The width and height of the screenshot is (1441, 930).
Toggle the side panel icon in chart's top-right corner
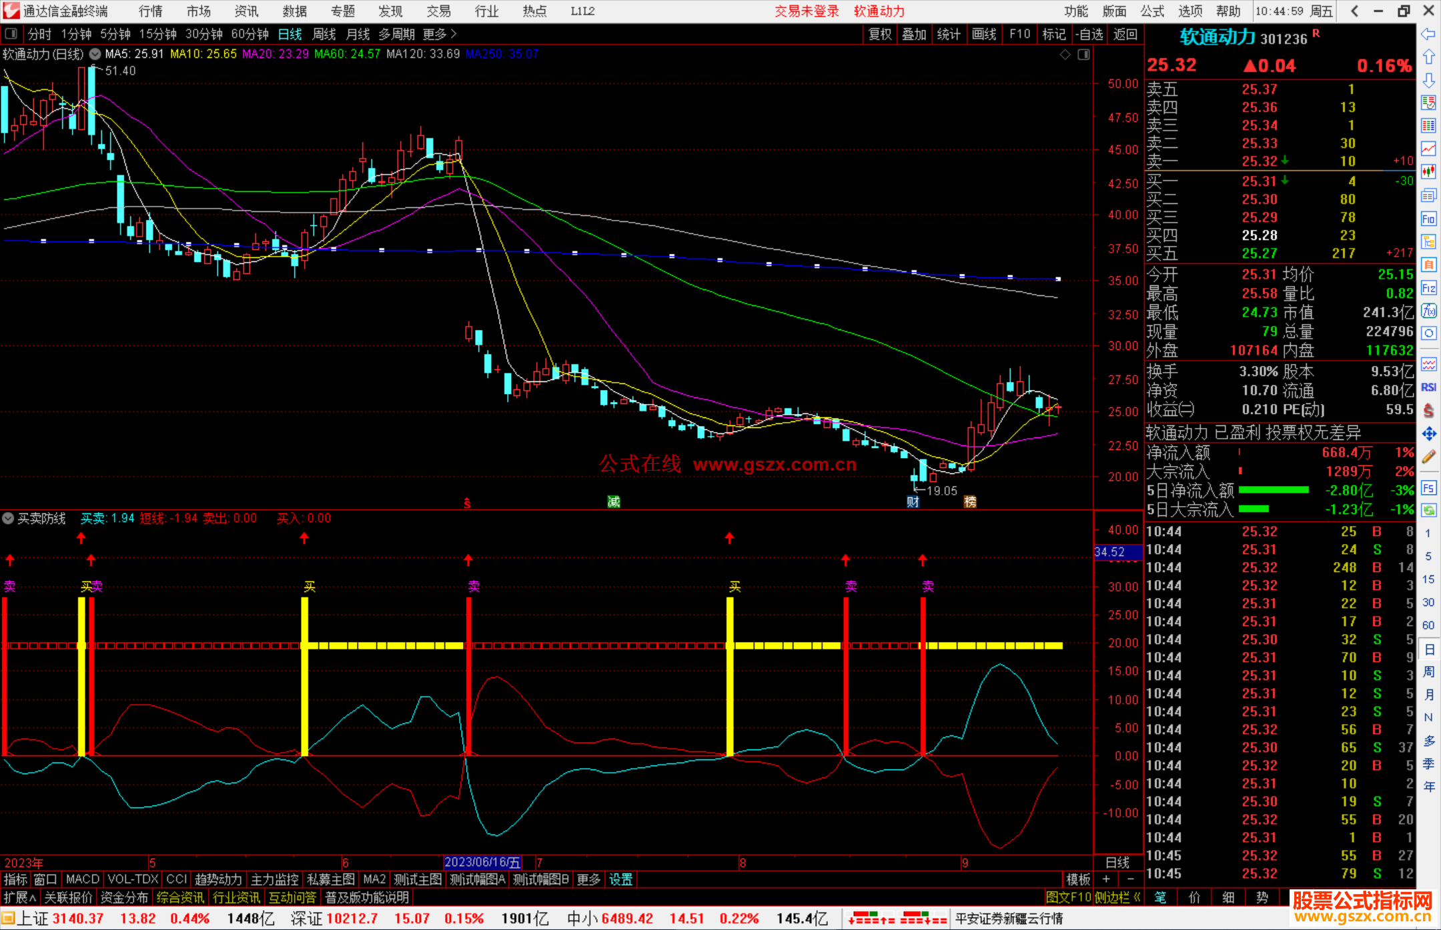click(1084, 55)
